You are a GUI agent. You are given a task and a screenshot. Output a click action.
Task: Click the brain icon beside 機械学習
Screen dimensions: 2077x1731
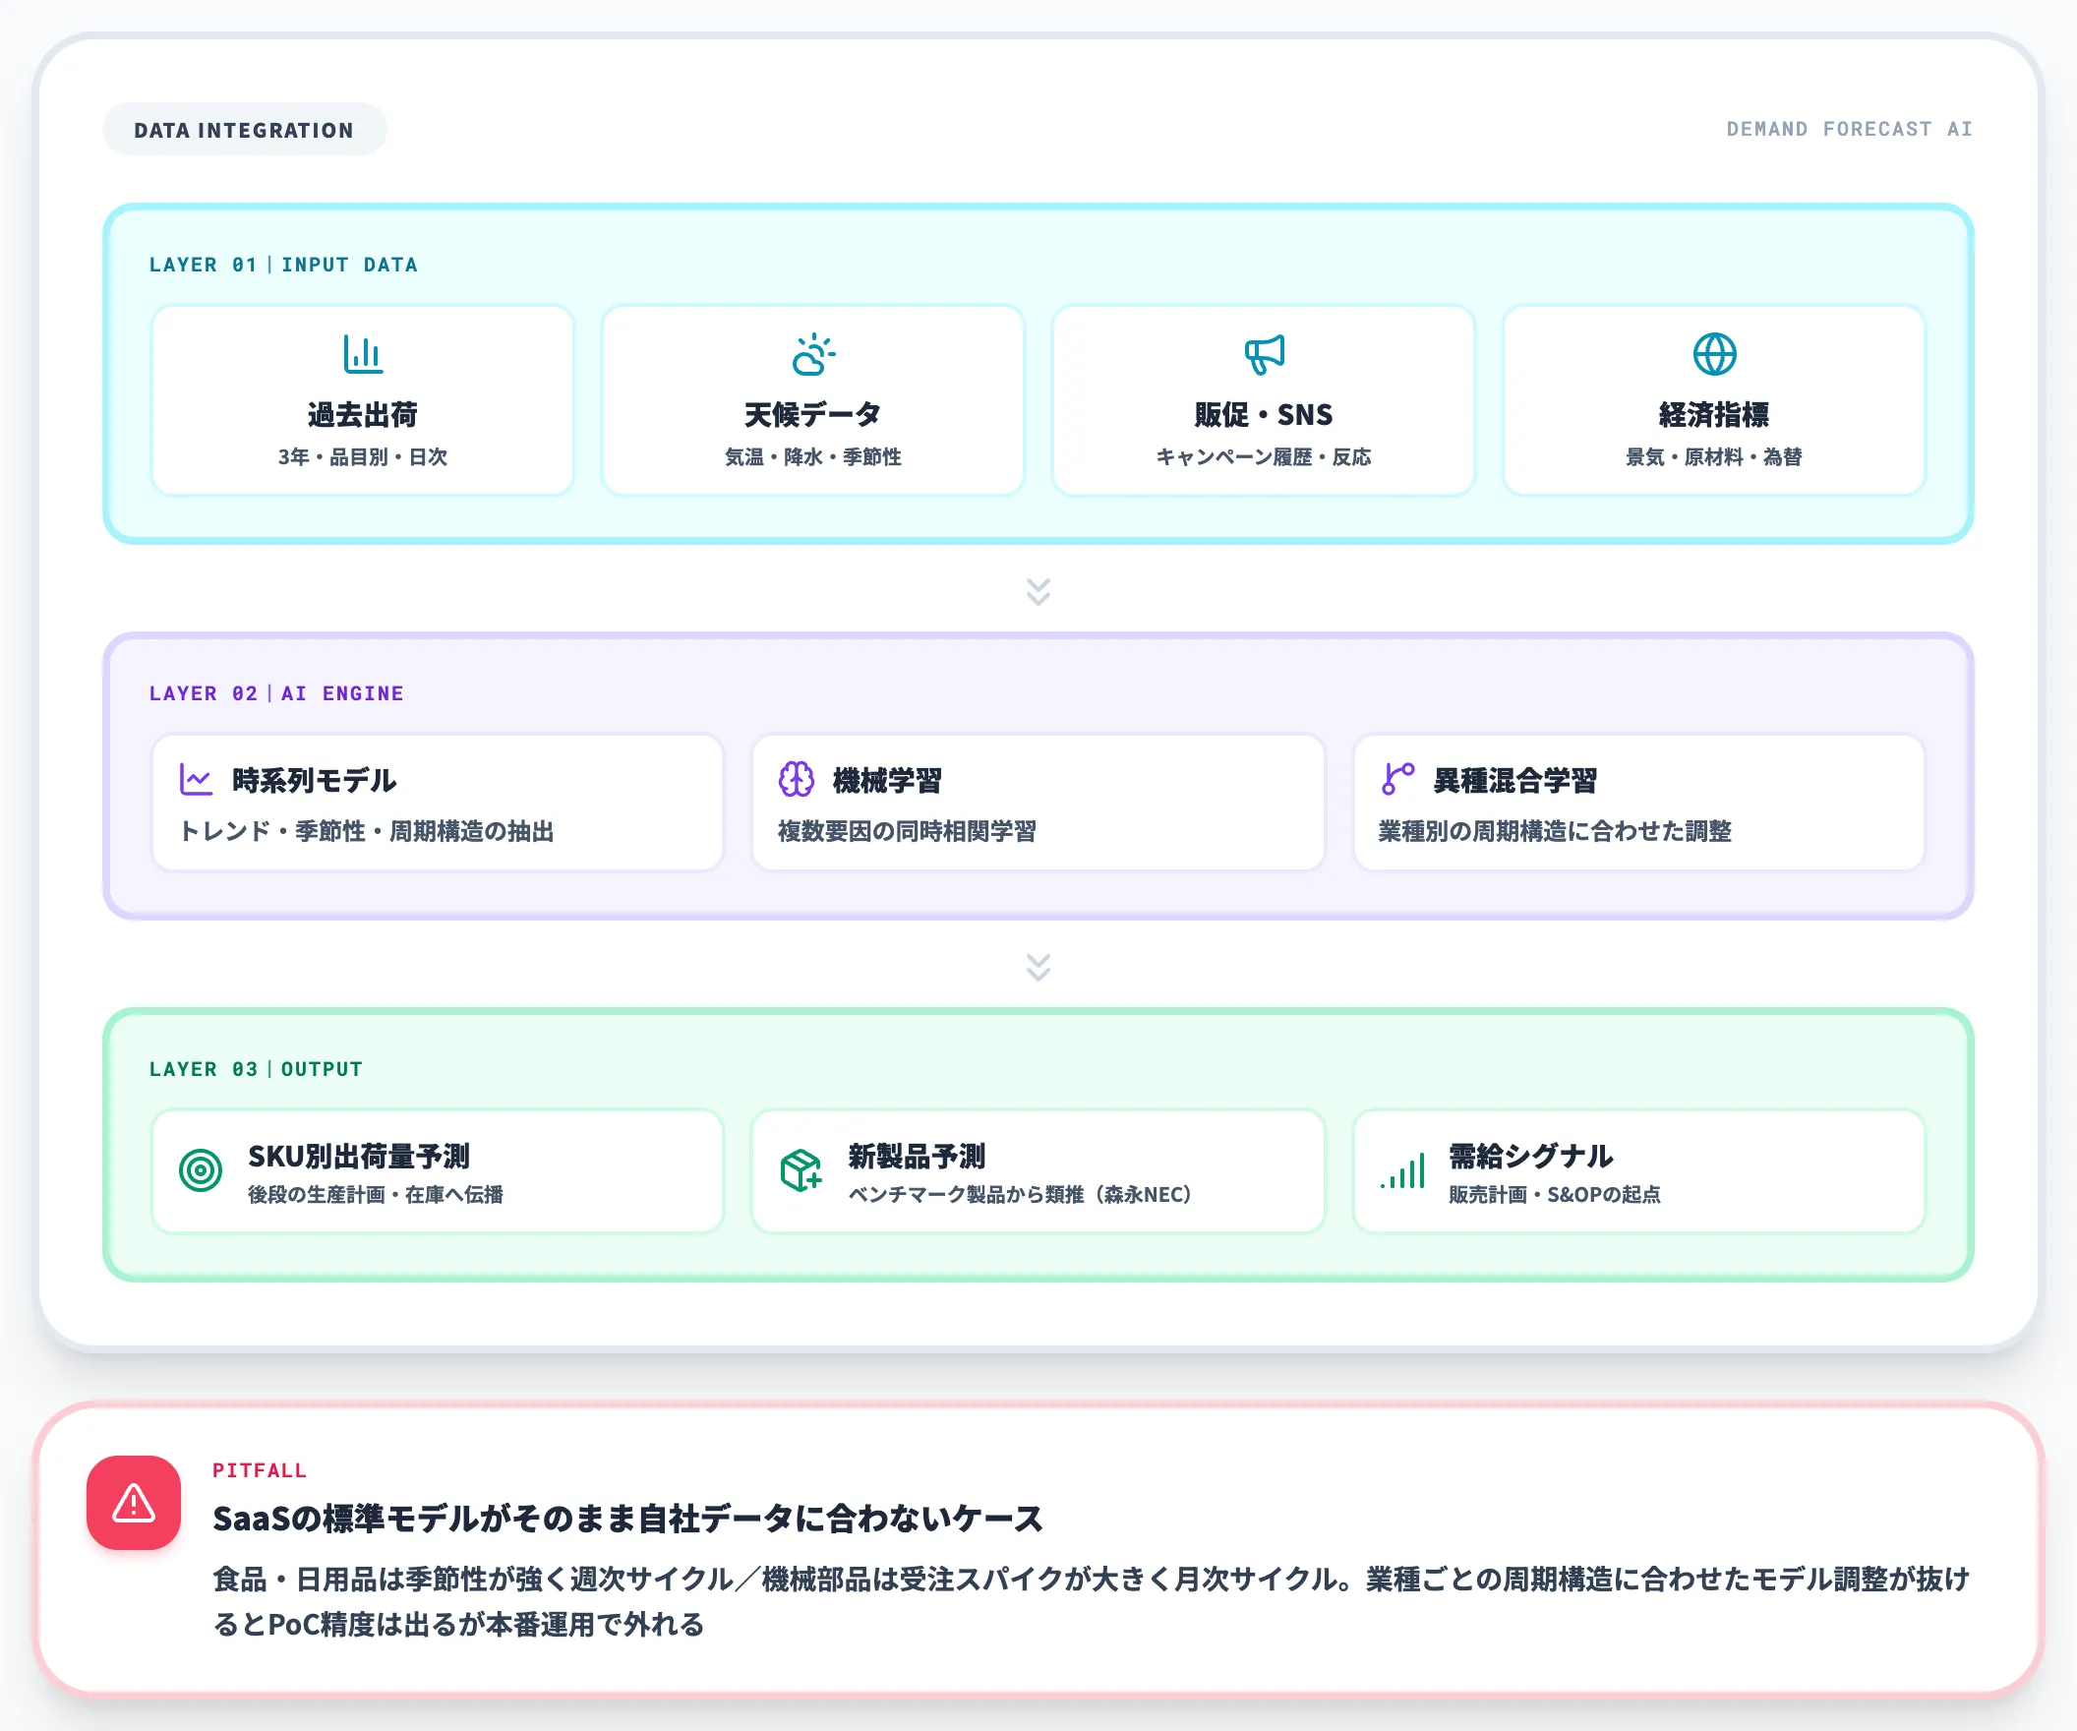797,780
